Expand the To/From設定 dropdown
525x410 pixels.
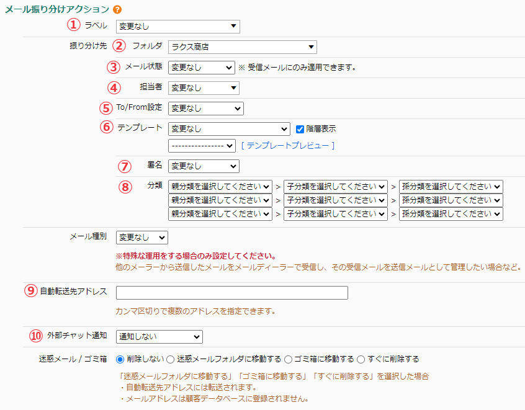(x=205, y=109)
